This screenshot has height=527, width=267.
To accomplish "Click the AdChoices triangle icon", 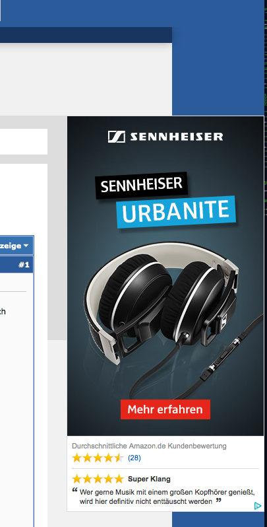I will click(x=257, y=505).
